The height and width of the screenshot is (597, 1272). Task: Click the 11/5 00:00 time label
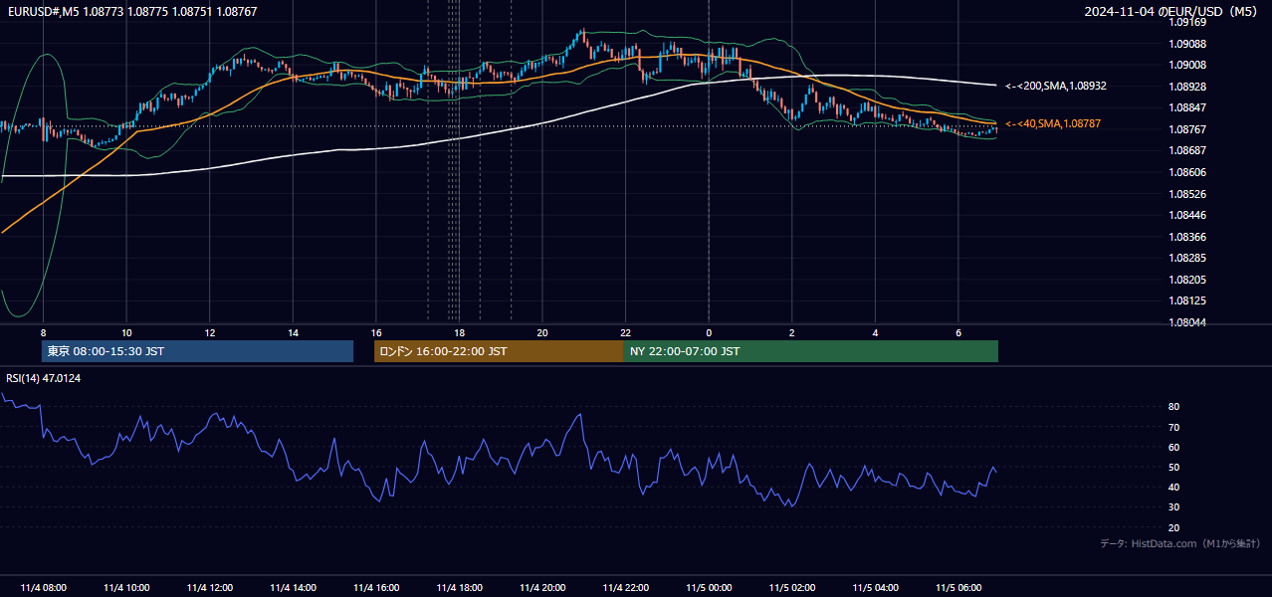pyautogui.click(x=709, y=587)
